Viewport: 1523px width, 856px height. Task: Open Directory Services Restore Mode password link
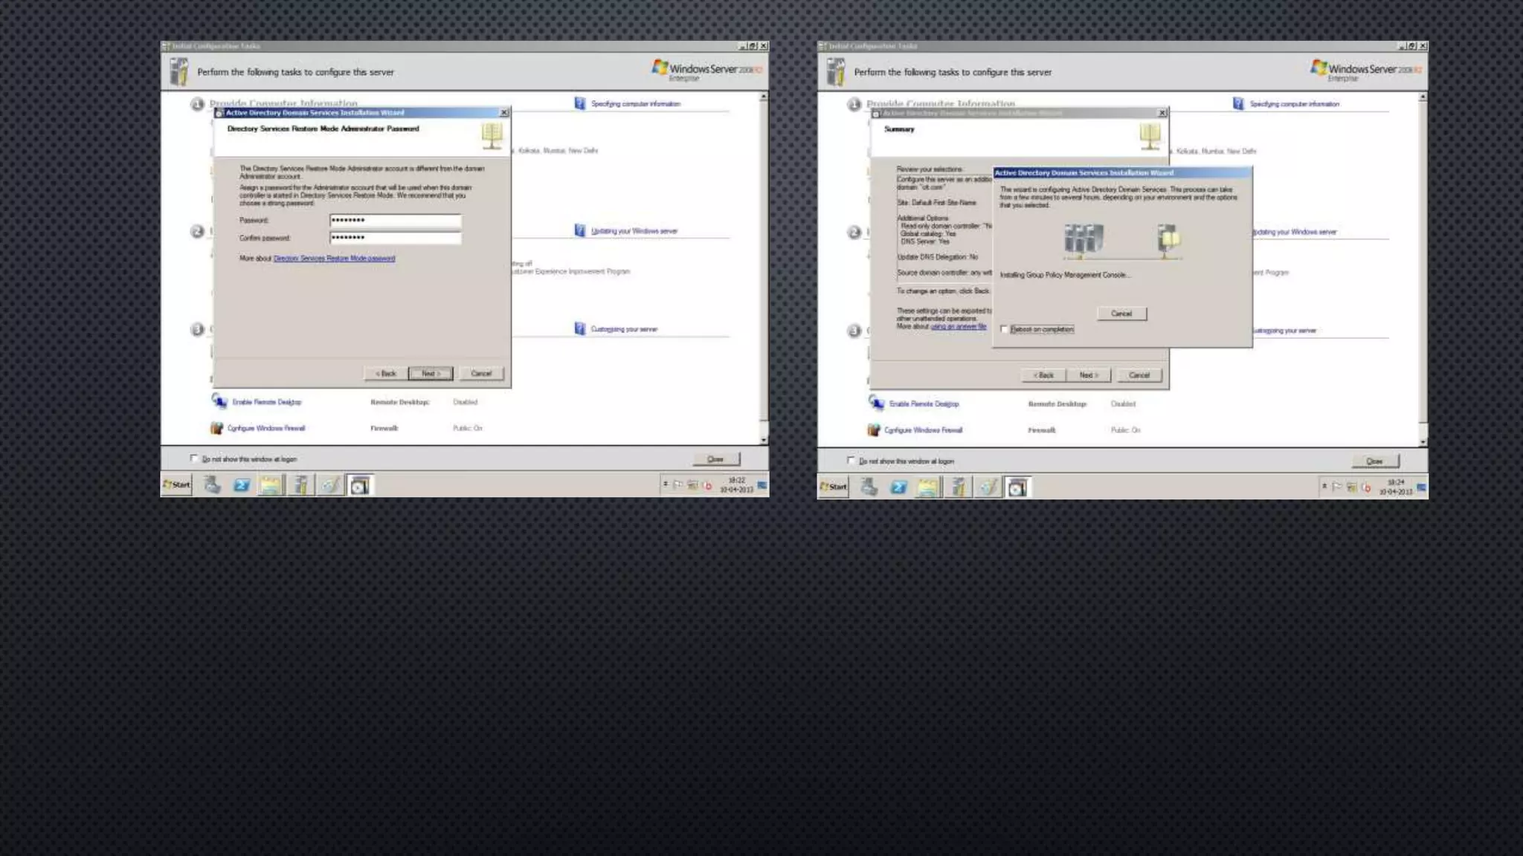(334, 259)
